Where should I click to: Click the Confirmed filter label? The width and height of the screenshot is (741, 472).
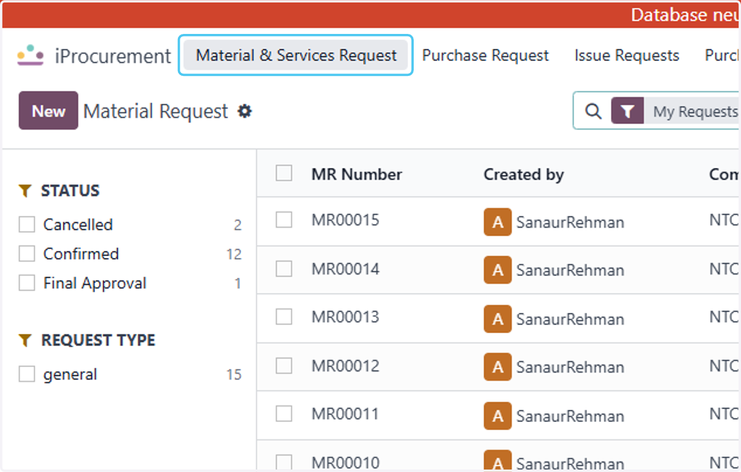tap(81, 254)
